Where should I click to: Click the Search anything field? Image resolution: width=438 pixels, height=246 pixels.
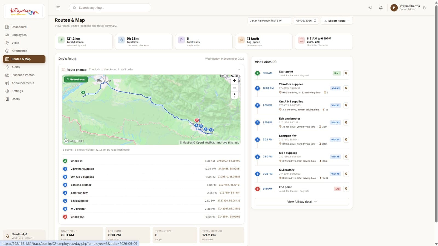(110, 8)
